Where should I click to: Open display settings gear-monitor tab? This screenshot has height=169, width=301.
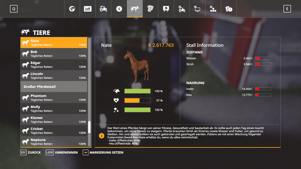(x=197, y=9)
